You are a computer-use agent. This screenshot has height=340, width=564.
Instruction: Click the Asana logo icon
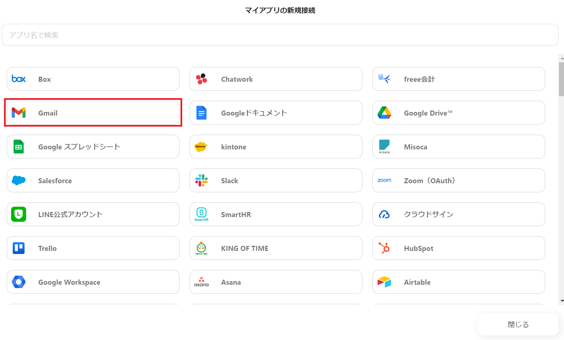click(201, 282)
